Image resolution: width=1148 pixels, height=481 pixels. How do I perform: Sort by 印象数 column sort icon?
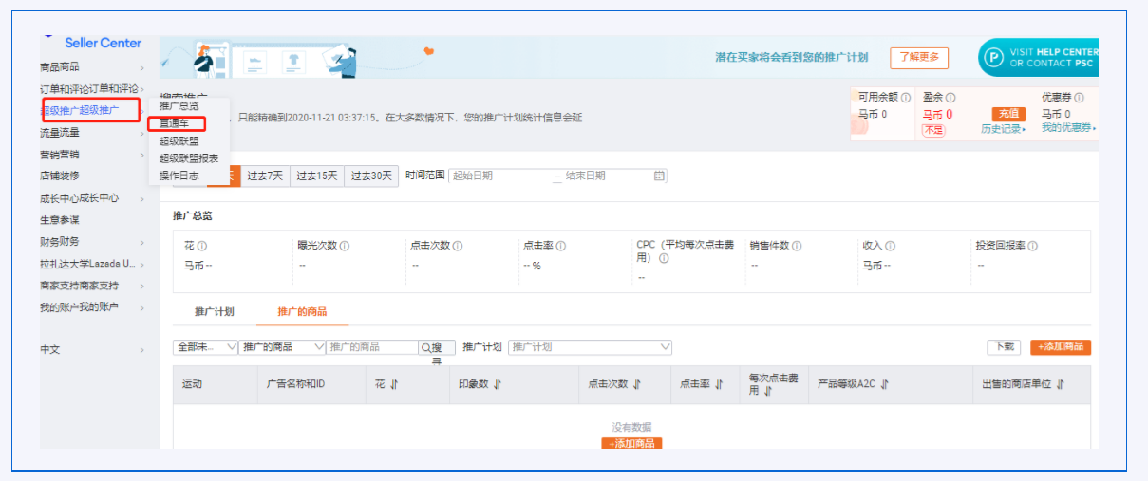[x=497, y=384]
